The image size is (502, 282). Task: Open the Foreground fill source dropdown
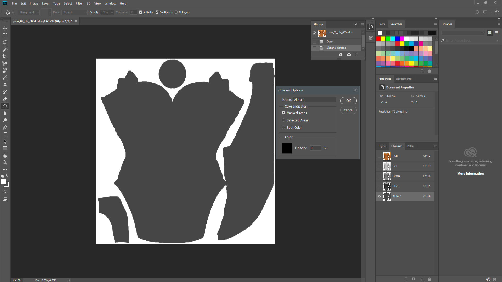pyautogui.click(x=29, y=12)
